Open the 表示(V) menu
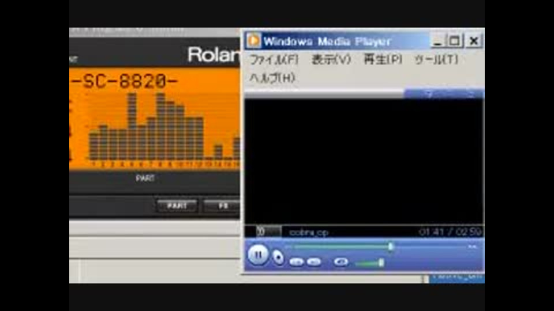 (x=331, y=59)
